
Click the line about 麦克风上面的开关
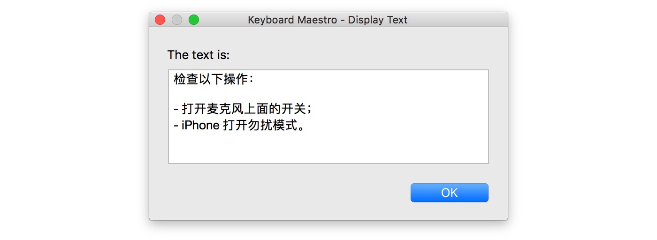click(x=243, y=109)
